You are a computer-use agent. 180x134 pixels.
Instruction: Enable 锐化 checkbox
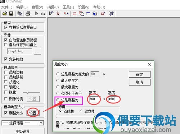6,92
